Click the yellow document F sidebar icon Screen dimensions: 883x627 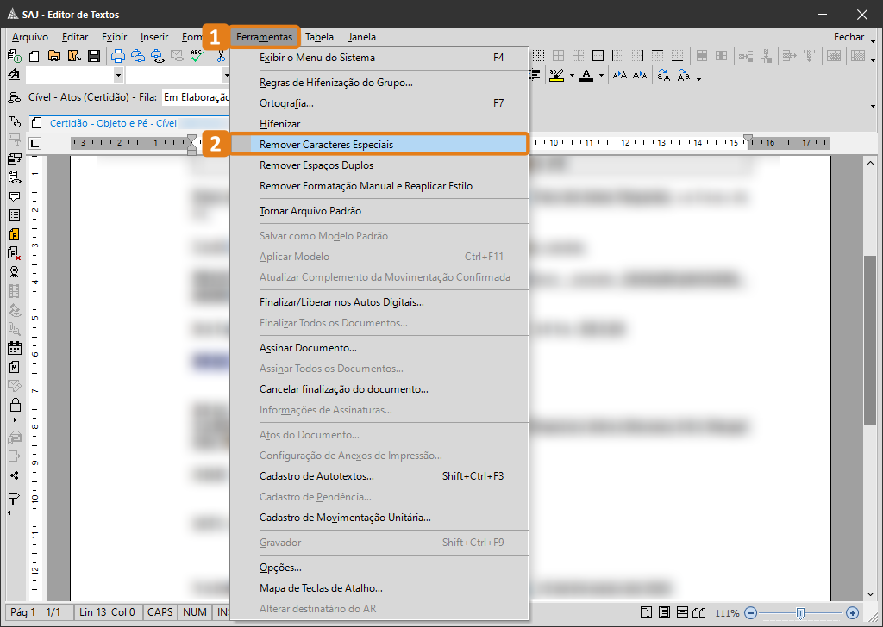pos(15,234)
